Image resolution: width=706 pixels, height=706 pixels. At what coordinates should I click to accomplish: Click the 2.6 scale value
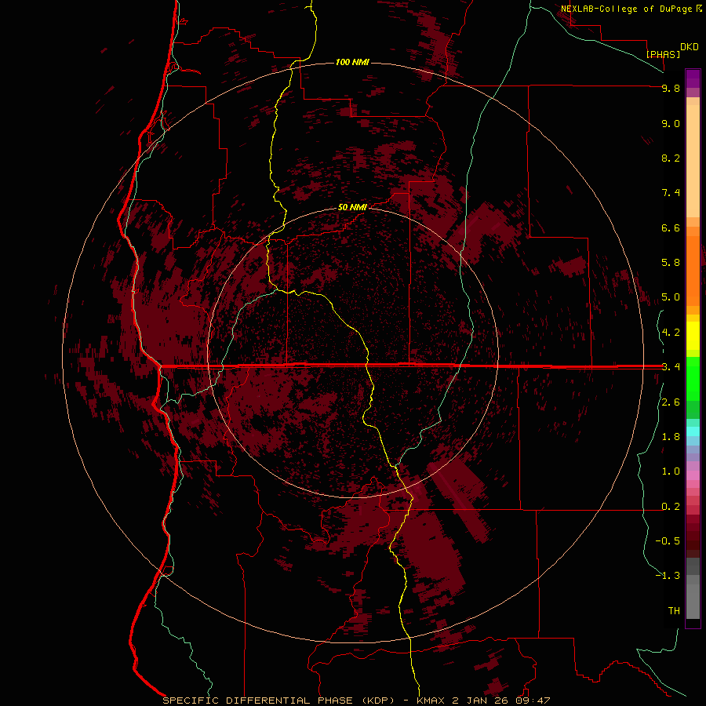click(x=671, y=402)
